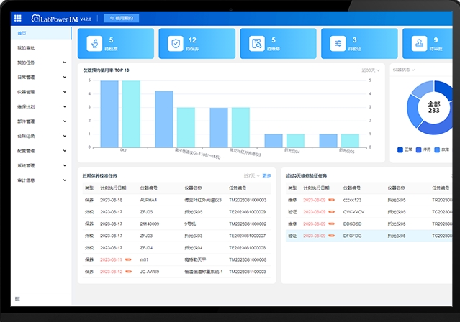460x322 pixels.
Task: Click 计划执行日期 header in 近期保养校准任务 table
Action: pyautogui.click(x=113, y=188)
